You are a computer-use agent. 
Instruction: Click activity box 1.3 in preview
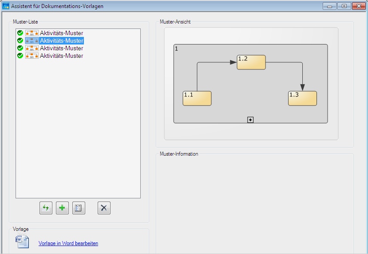coord(302,98)
